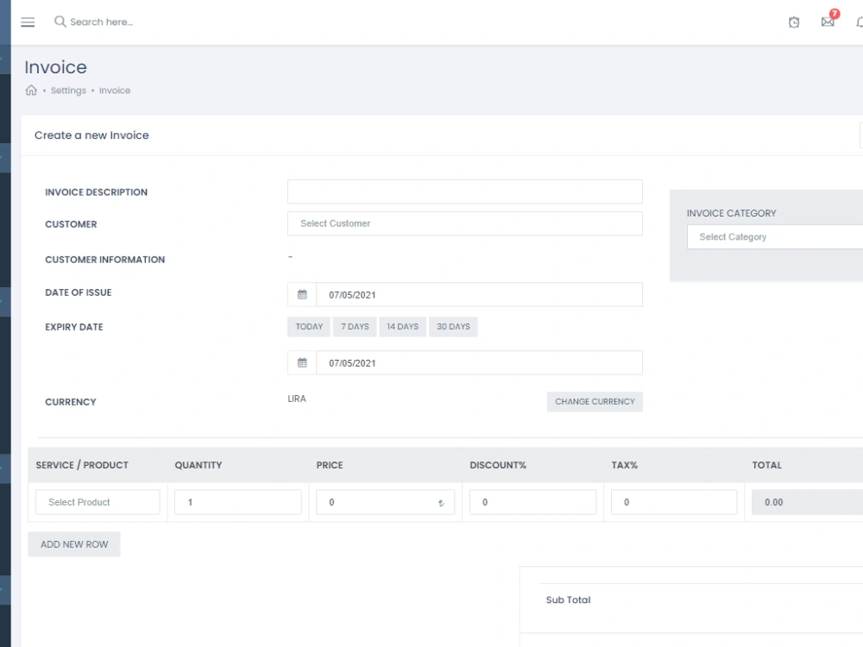This screenshot has height=647, width=863.
Task: Click the Change Currency button
Action: [595, 402]
